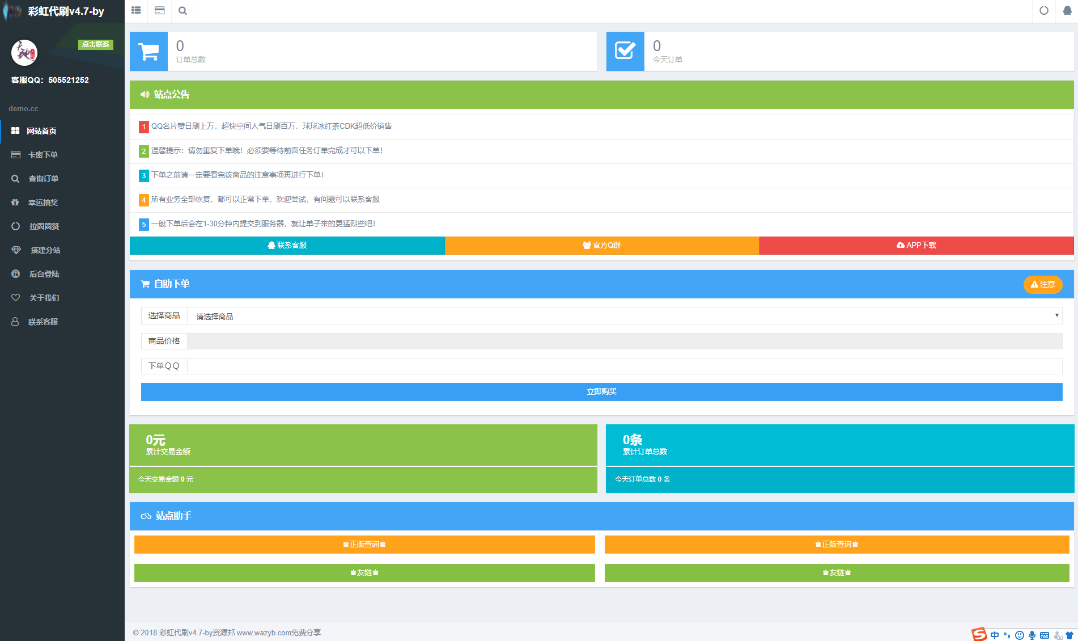Open the notification bell icon

coord(1067,10)
